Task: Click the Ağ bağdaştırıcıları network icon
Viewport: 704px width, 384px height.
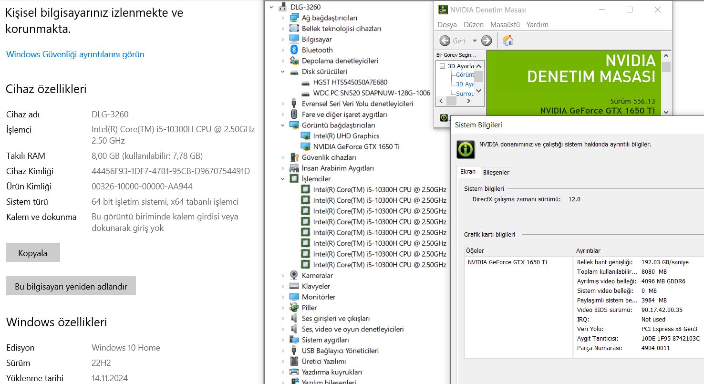Action: click(x=294, y=18)
